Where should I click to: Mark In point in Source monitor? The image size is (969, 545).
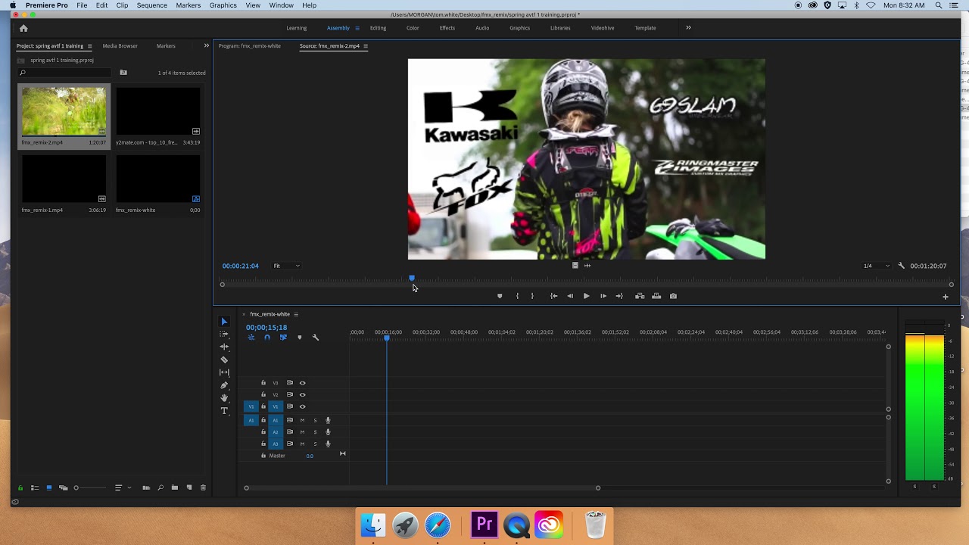(x=517, y=296)
